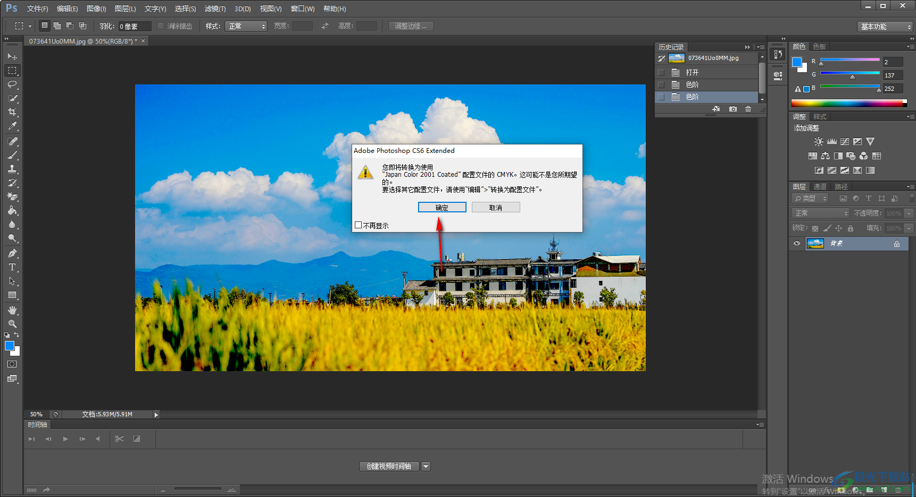This screenshot has height=497, width=916.
Task: Select the History Brush tool
Action: point(12,183)
